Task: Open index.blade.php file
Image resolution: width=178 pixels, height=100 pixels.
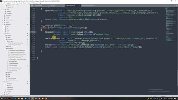Action: click(x=13, y=65)
